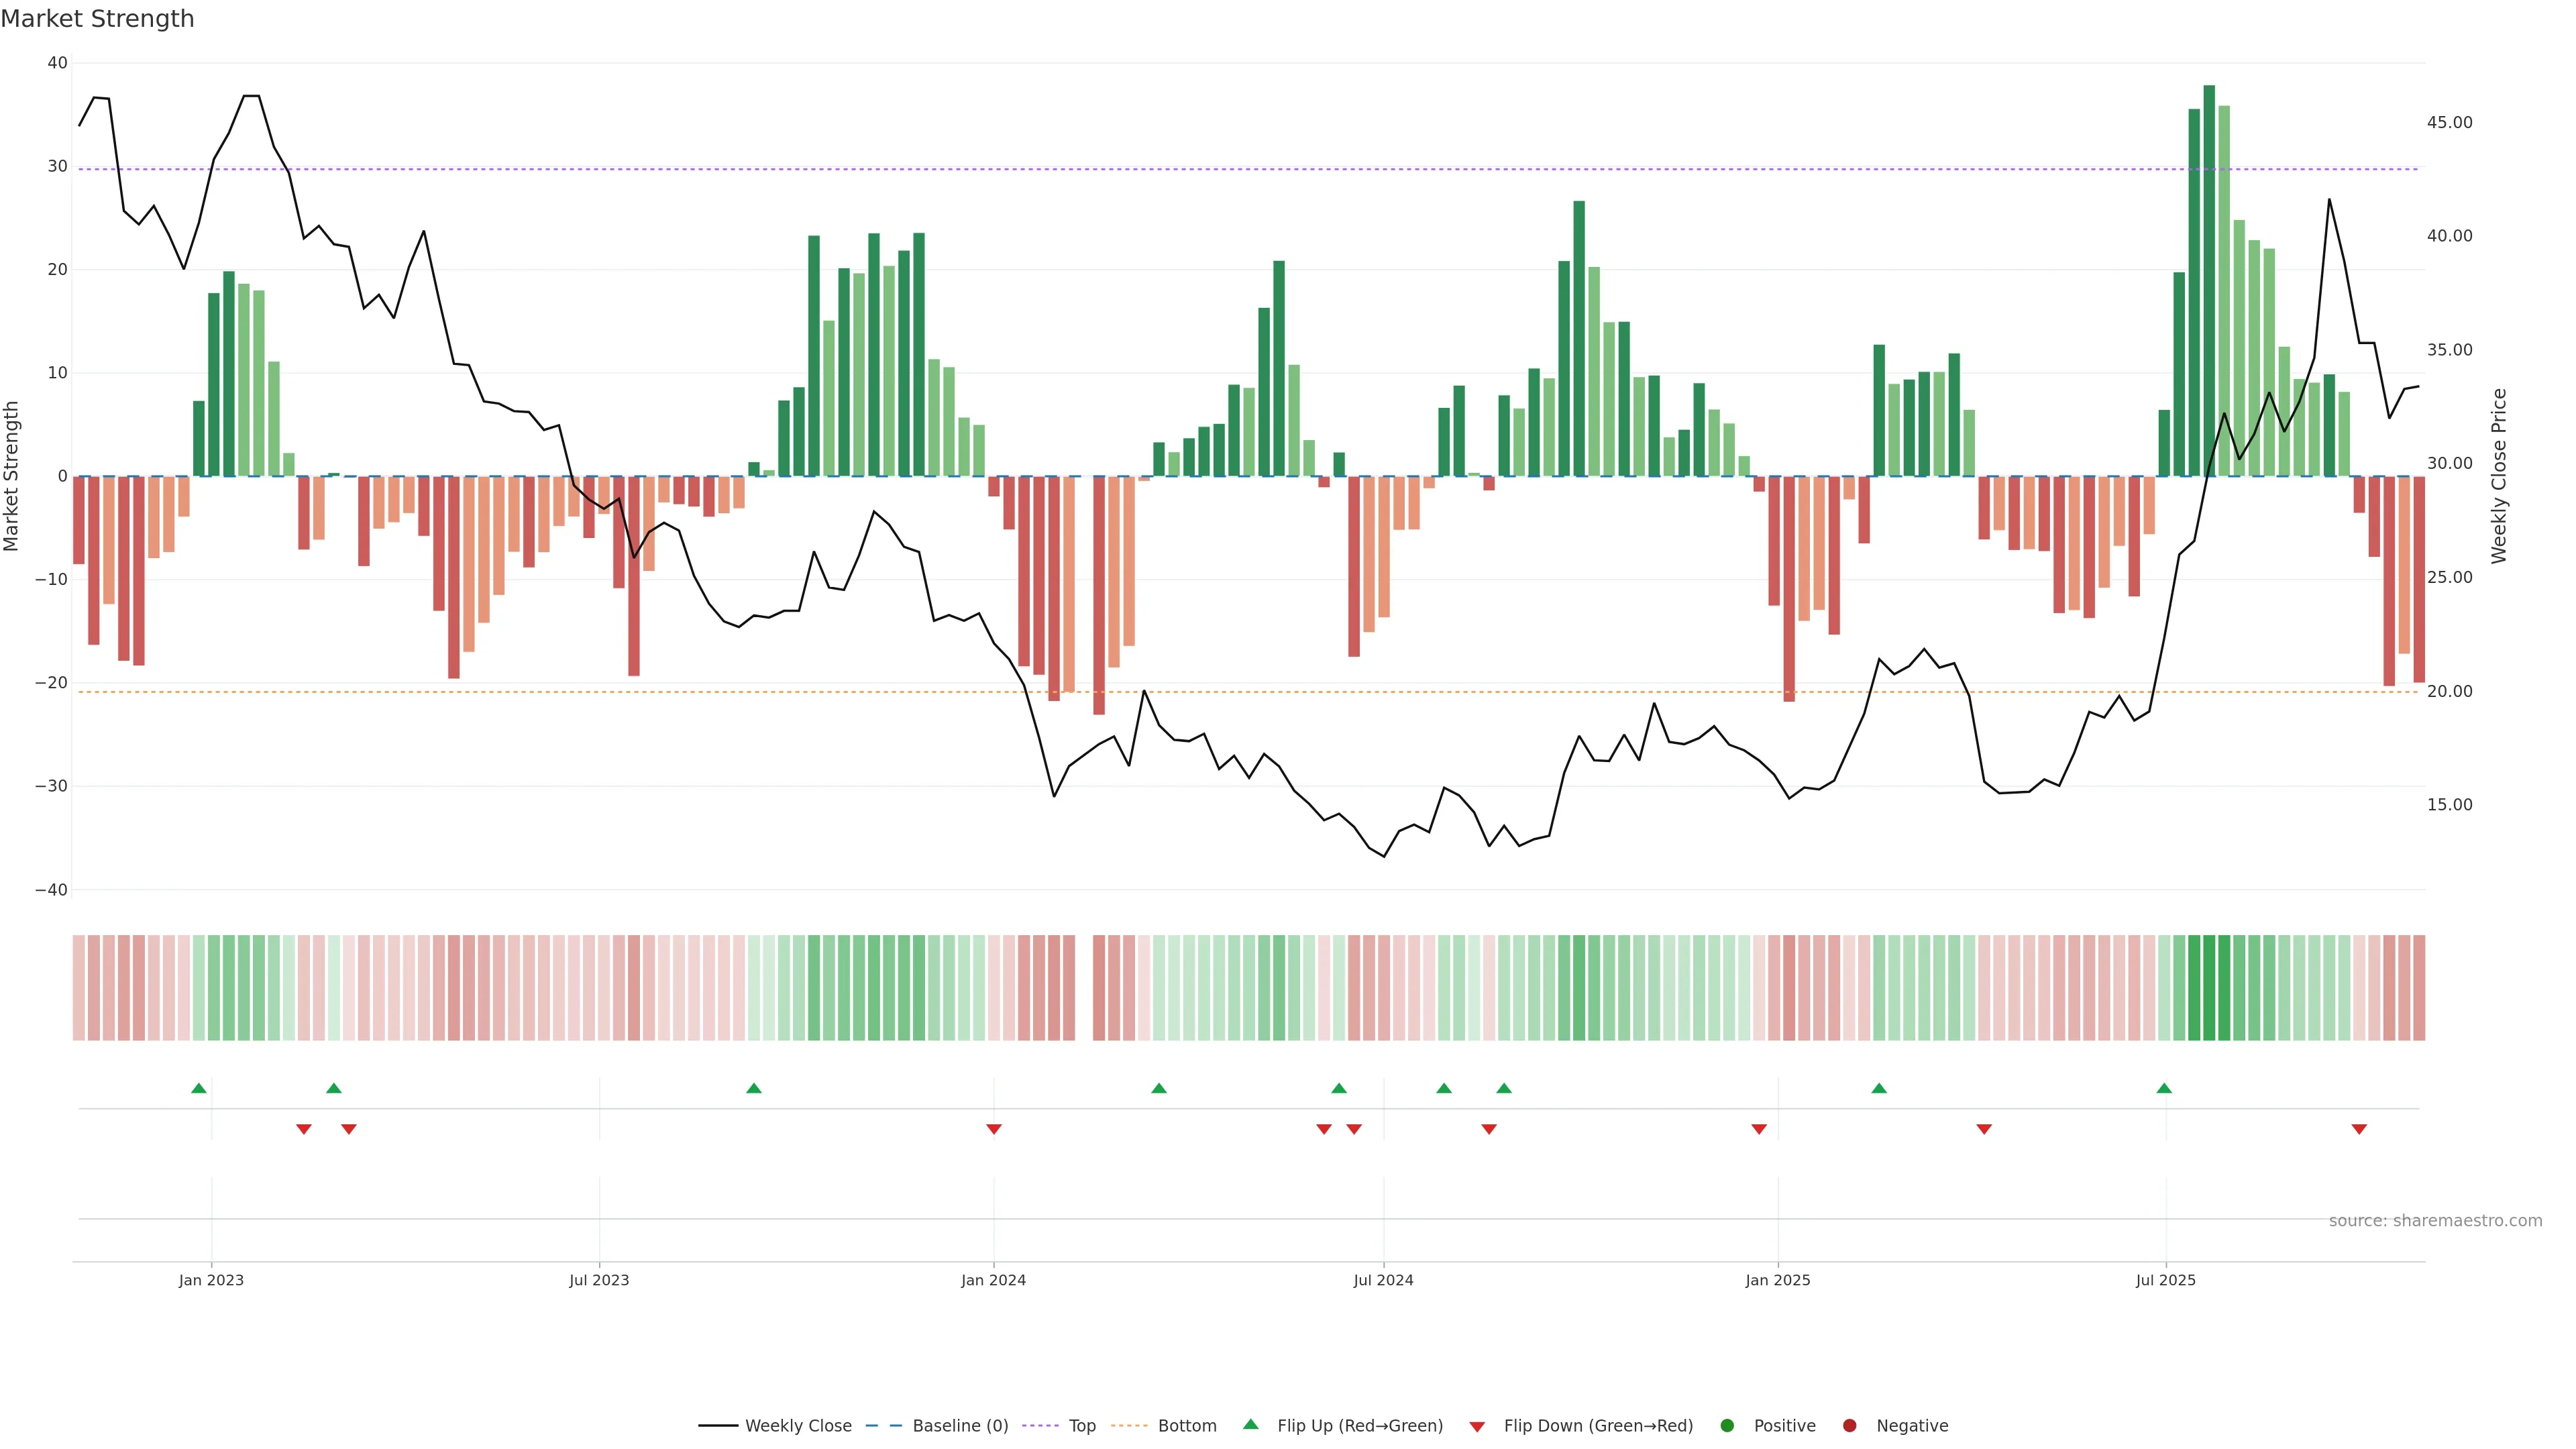
Task: Click the Positive green dot legend icon
Action: (1726, 1425)
